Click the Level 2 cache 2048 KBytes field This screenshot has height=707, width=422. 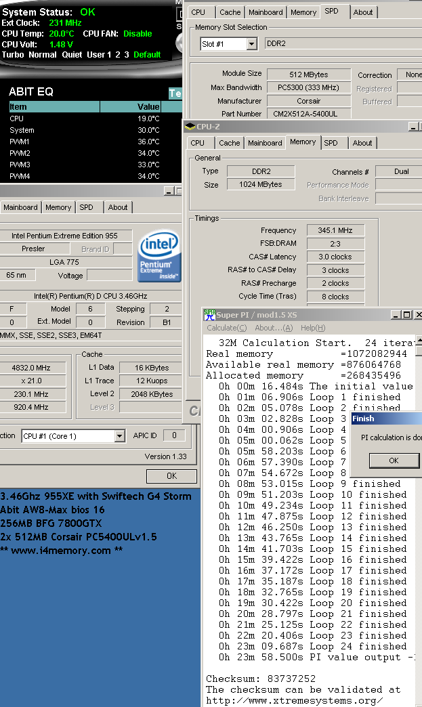point(152,394)
